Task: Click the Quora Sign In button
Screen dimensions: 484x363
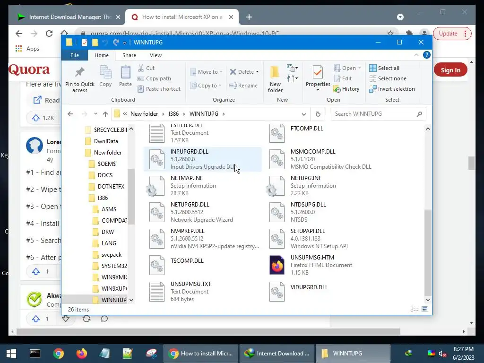Action: (x=450, y=70)
